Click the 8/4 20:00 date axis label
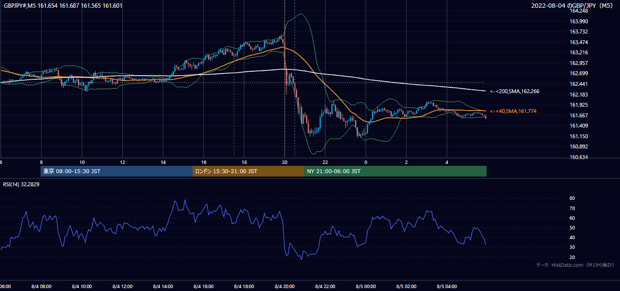 tap(285, 287)
